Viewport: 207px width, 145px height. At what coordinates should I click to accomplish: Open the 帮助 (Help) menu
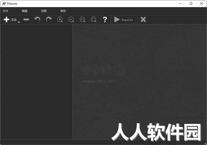[x=63, y=11]
